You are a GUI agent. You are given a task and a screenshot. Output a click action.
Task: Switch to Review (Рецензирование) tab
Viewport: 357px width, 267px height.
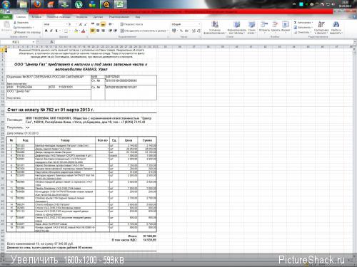(x=119, y=17)
